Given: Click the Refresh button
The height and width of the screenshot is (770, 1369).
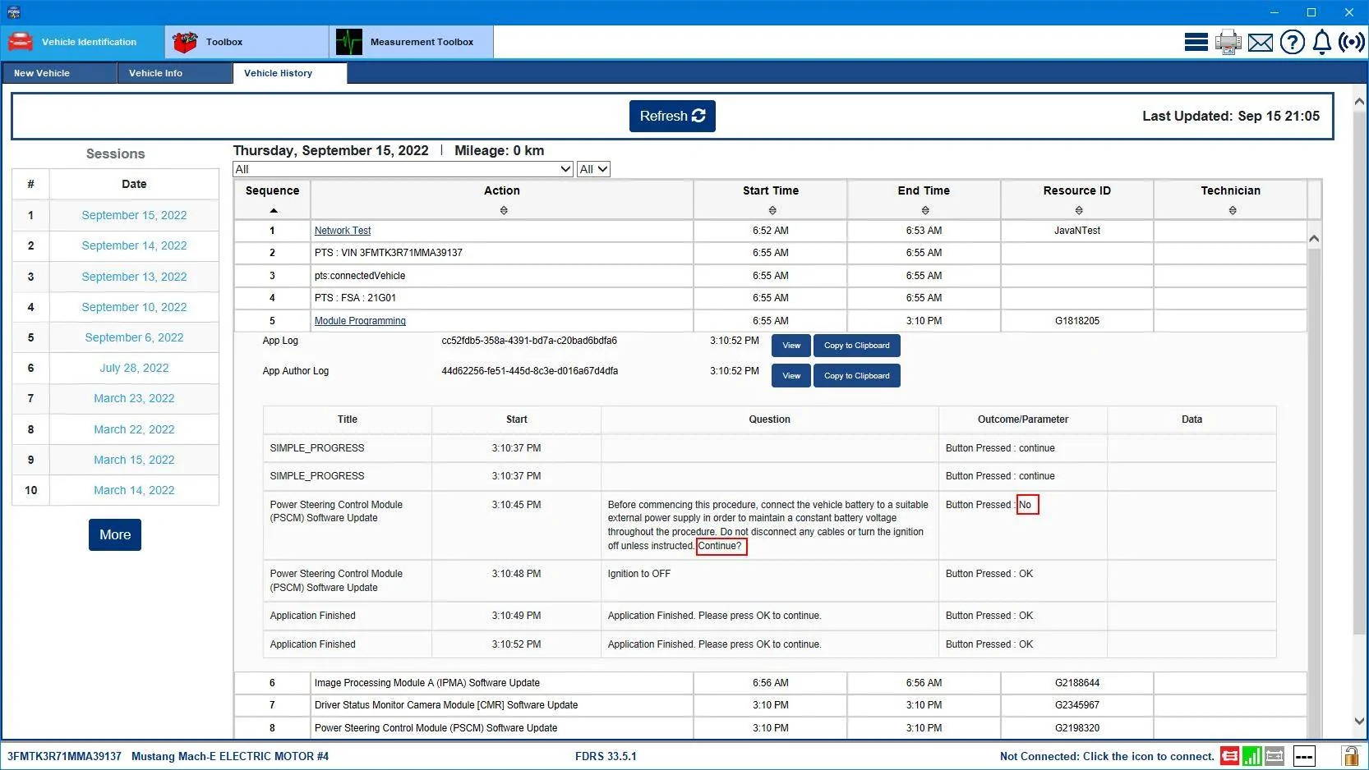Looking at the screenshot, I should point(672,116).
